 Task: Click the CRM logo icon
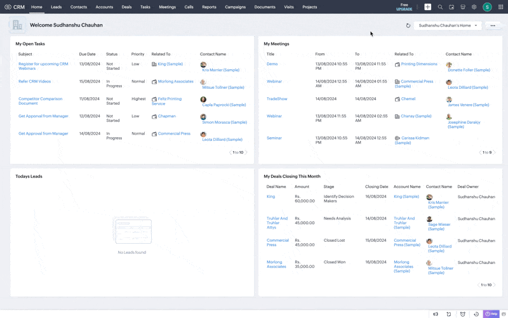tap(8, 7)
